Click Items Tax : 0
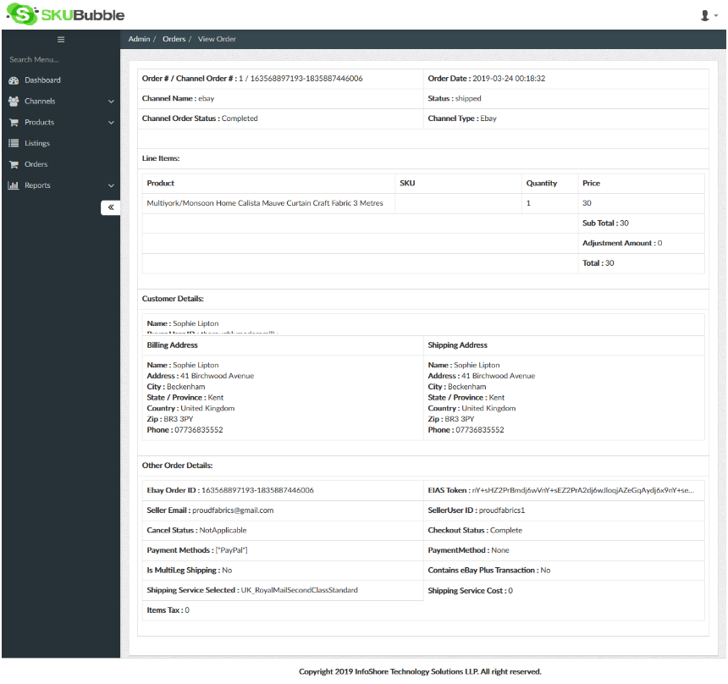The width and height of the screenshot is (728, 684). (x=168, y=610)
